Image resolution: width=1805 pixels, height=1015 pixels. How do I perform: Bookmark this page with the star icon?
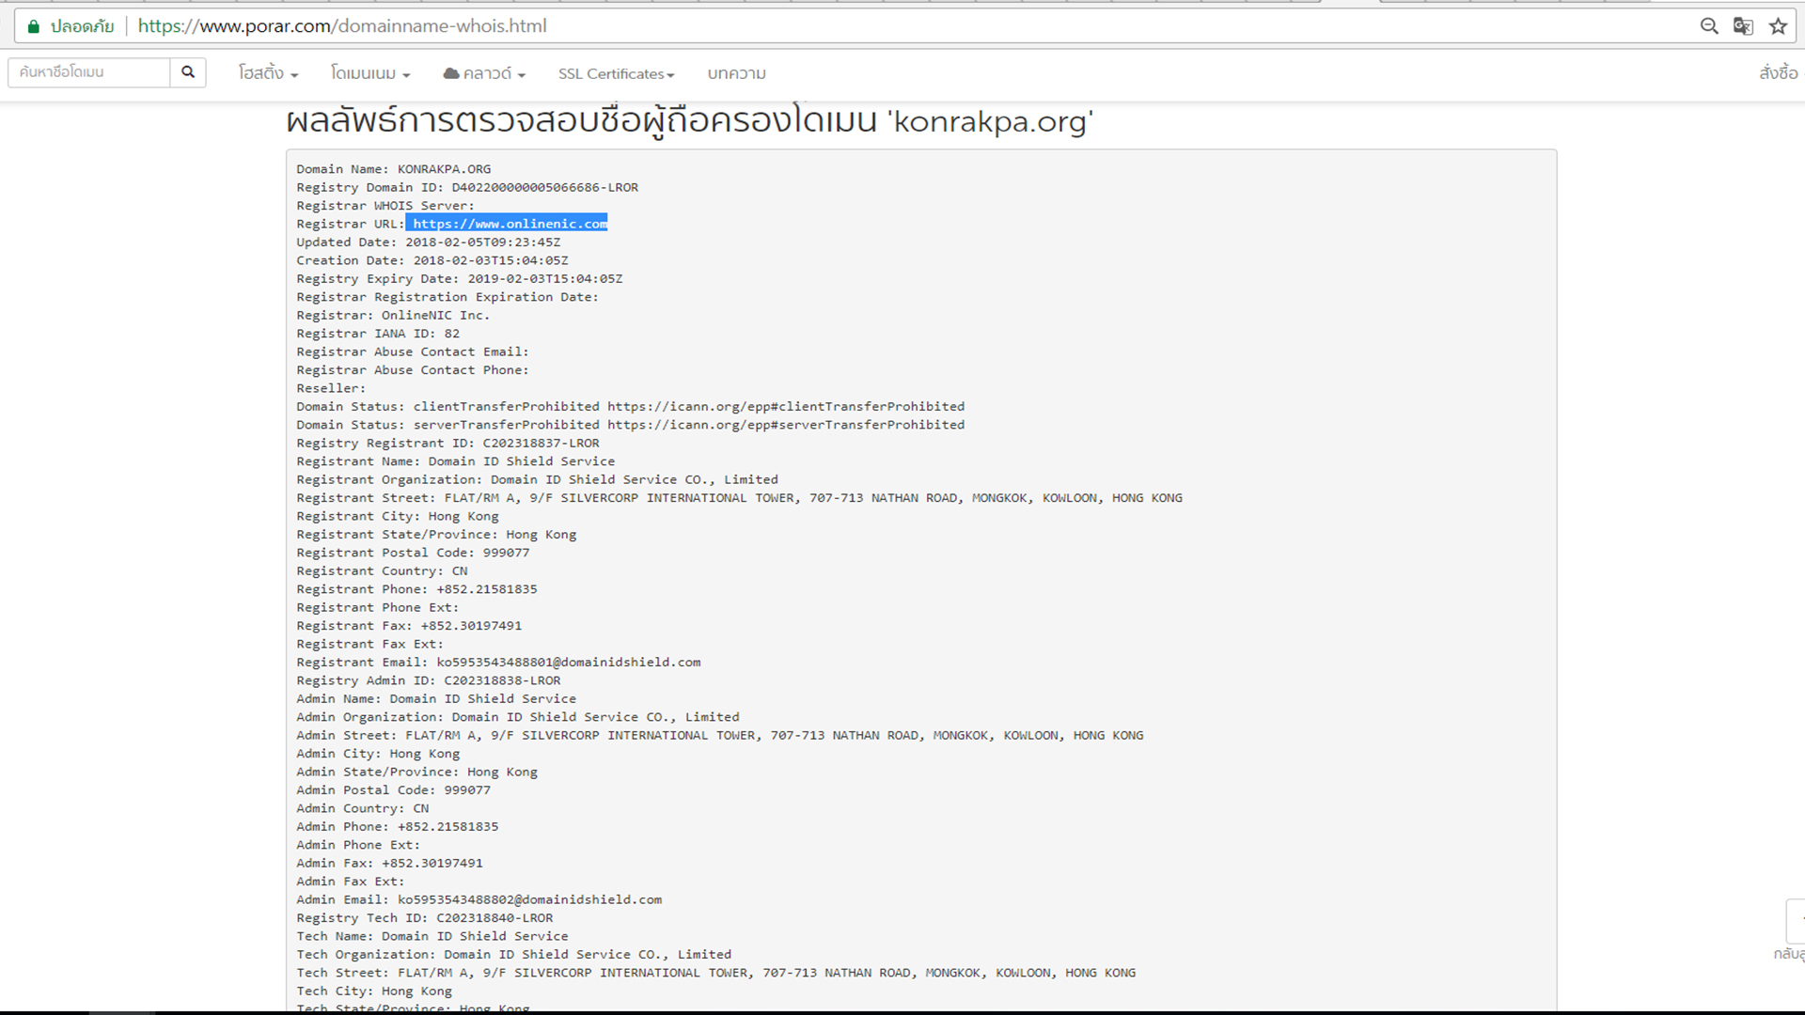1778,26
